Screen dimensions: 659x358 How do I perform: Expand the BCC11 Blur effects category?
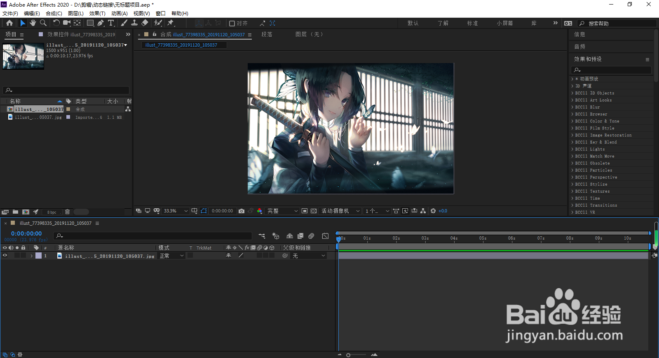pos(572,107)
